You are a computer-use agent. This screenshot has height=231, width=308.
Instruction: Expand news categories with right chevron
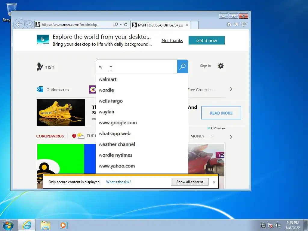click(x=231, y=137)
